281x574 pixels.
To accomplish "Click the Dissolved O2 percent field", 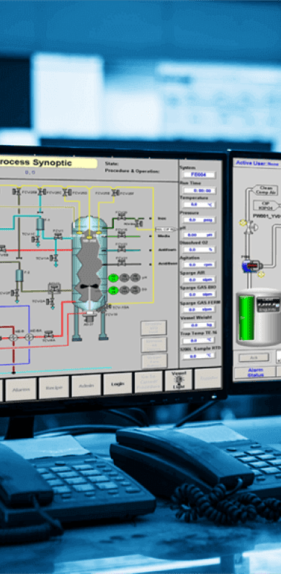I will [x=199, y=250].
